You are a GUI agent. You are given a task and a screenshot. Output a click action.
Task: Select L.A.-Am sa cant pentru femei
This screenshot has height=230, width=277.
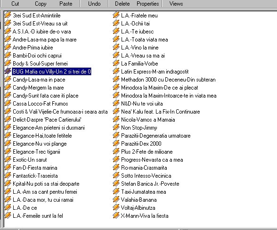[45, 192]
